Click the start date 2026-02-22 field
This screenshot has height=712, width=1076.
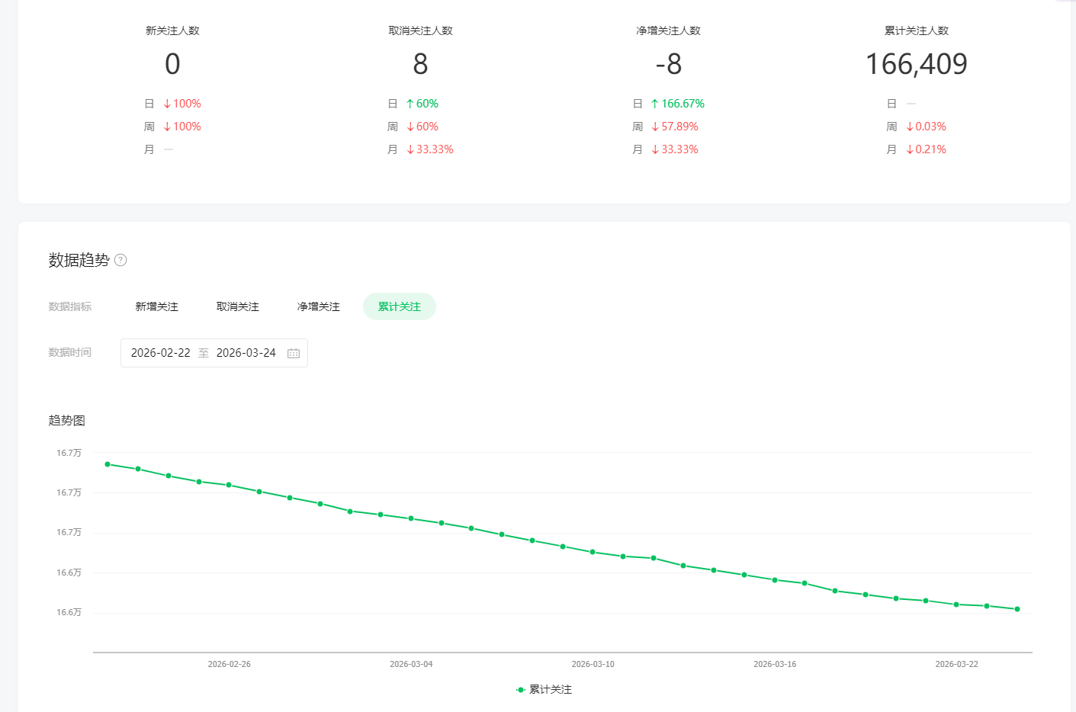tap(161, 353)
